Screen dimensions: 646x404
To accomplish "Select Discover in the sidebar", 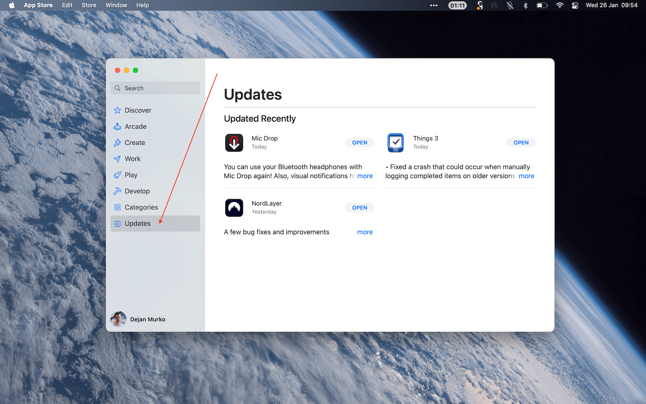I will 138,110.
